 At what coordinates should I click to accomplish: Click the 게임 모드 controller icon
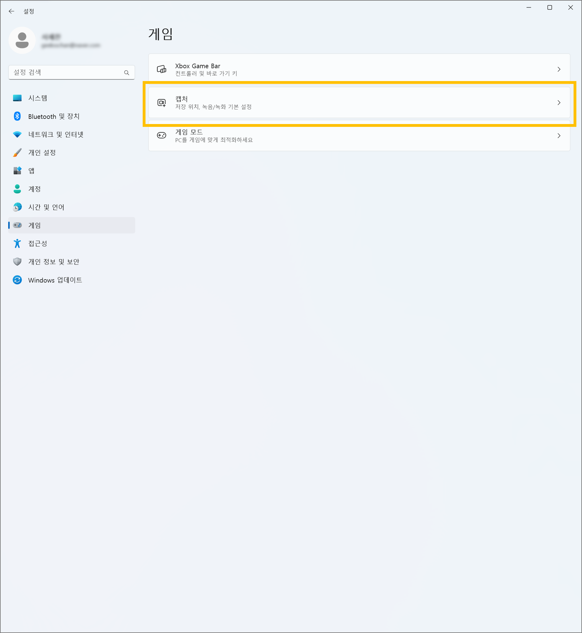click(162, 135)
